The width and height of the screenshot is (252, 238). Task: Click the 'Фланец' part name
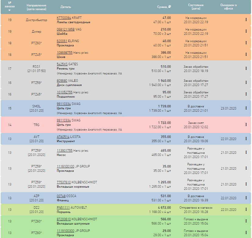[63, 200]
